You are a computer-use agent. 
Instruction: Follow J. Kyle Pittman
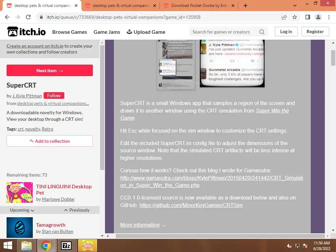54,95
